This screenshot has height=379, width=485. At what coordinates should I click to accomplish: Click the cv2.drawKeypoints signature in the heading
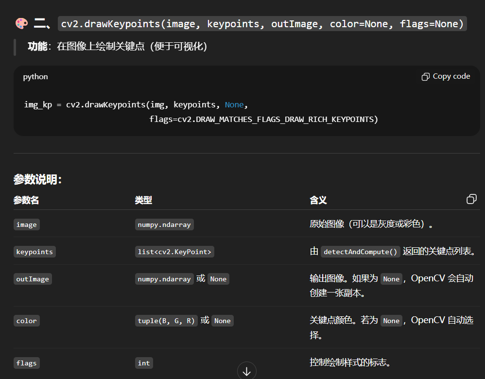click(x=262, y=24)
